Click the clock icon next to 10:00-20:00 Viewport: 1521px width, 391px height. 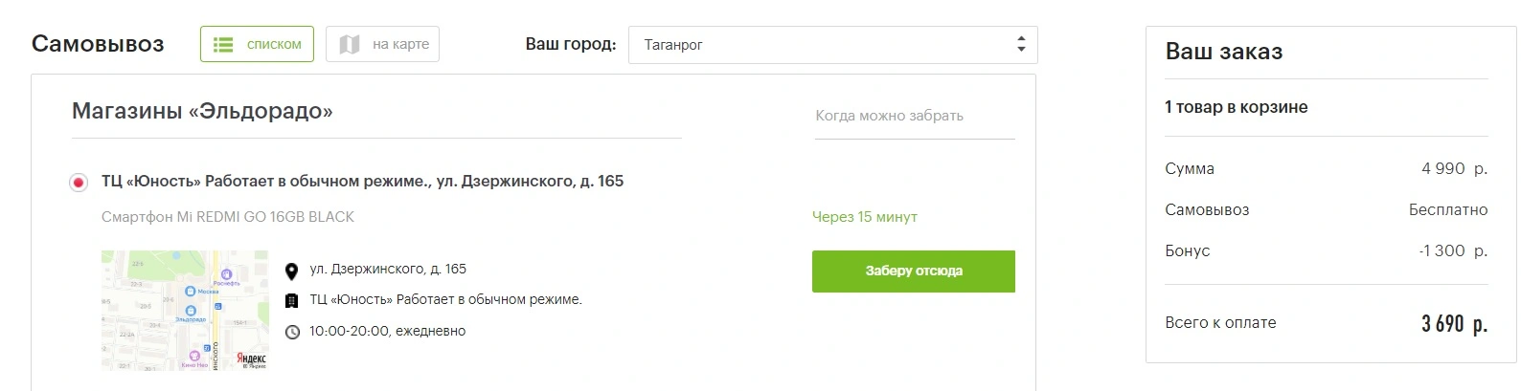[292, 332]
